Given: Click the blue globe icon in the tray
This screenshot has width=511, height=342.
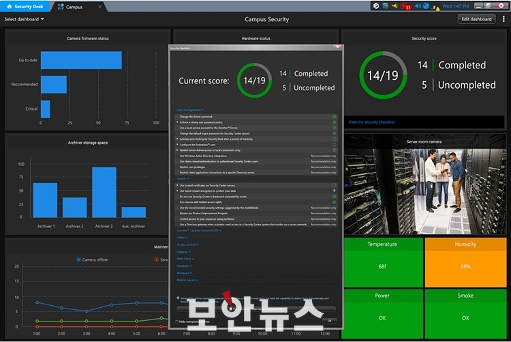Looking at the screenshot, I should click(x=426, y=6).
